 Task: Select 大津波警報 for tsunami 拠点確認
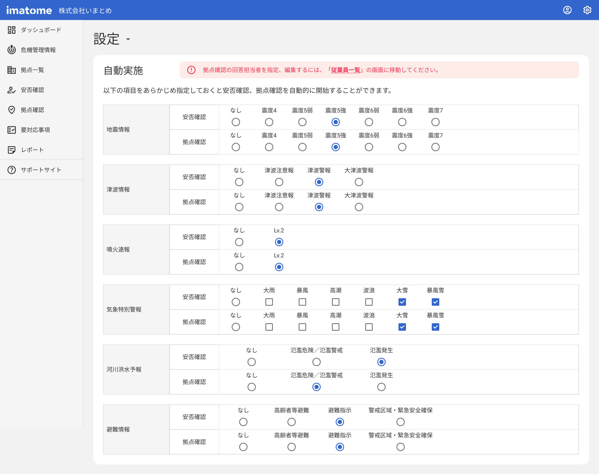coord(359,207)
